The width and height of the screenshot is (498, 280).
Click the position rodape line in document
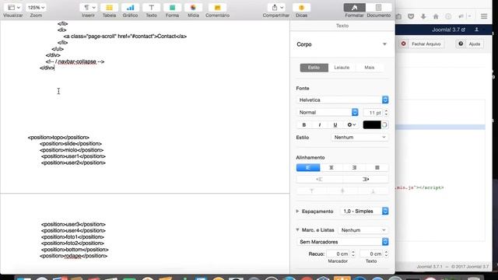click(x=74, y=256)
